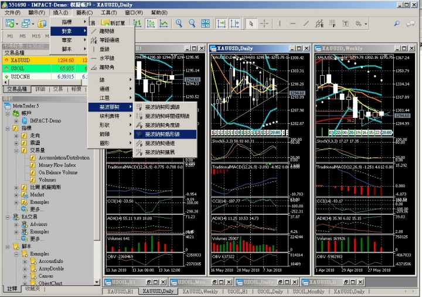Switch to the USOIL,Monthly chart tab
This screenshot has width=422, height=297.
[x=308, y=291]
